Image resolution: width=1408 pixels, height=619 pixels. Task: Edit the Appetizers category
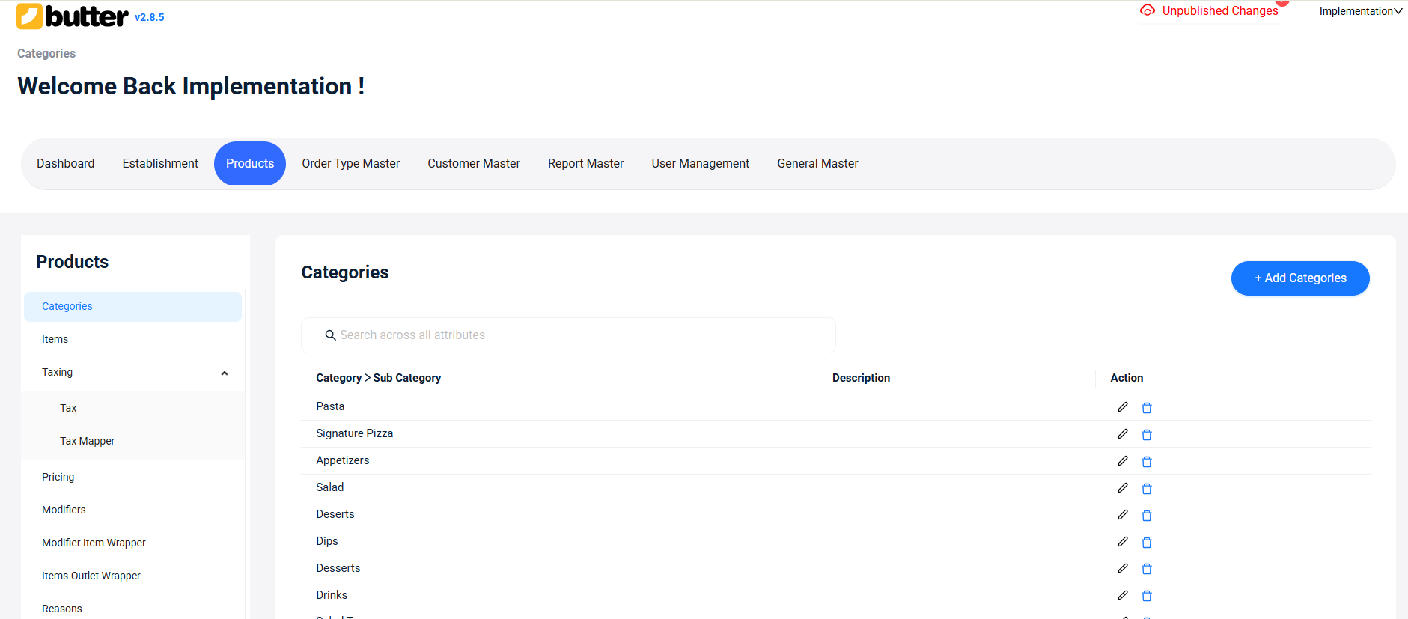[x=1122, y=461]
